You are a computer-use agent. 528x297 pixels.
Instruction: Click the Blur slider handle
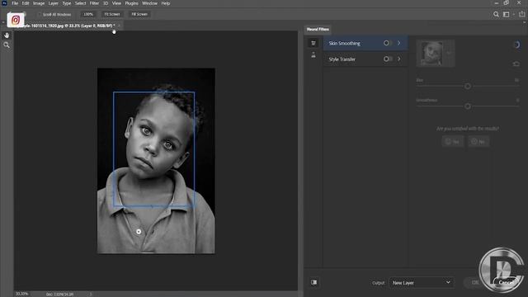pyautogui.click(x=468, y=87)
